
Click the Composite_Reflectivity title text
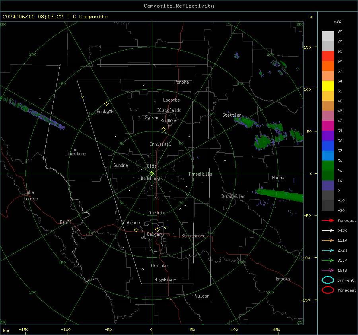[179, 6]
